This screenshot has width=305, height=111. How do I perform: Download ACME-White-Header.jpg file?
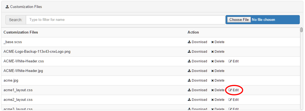click(197, 71)
